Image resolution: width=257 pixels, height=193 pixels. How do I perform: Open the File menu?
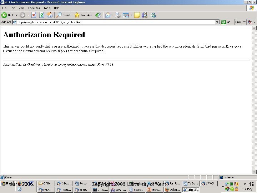coord(4,8)
